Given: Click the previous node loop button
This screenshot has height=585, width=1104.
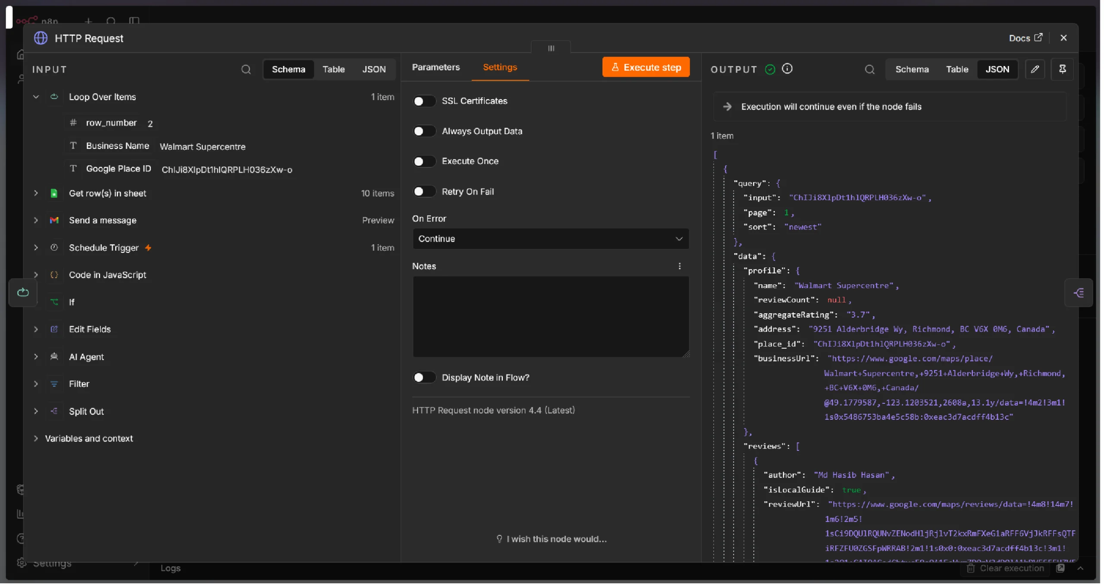Looking at the screenshot, I should tap(23, 292).
